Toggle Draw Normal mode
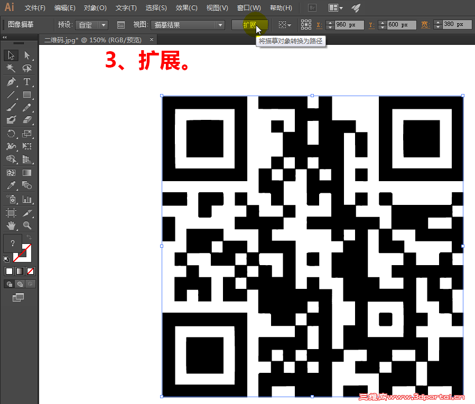 tap(10, 284)
